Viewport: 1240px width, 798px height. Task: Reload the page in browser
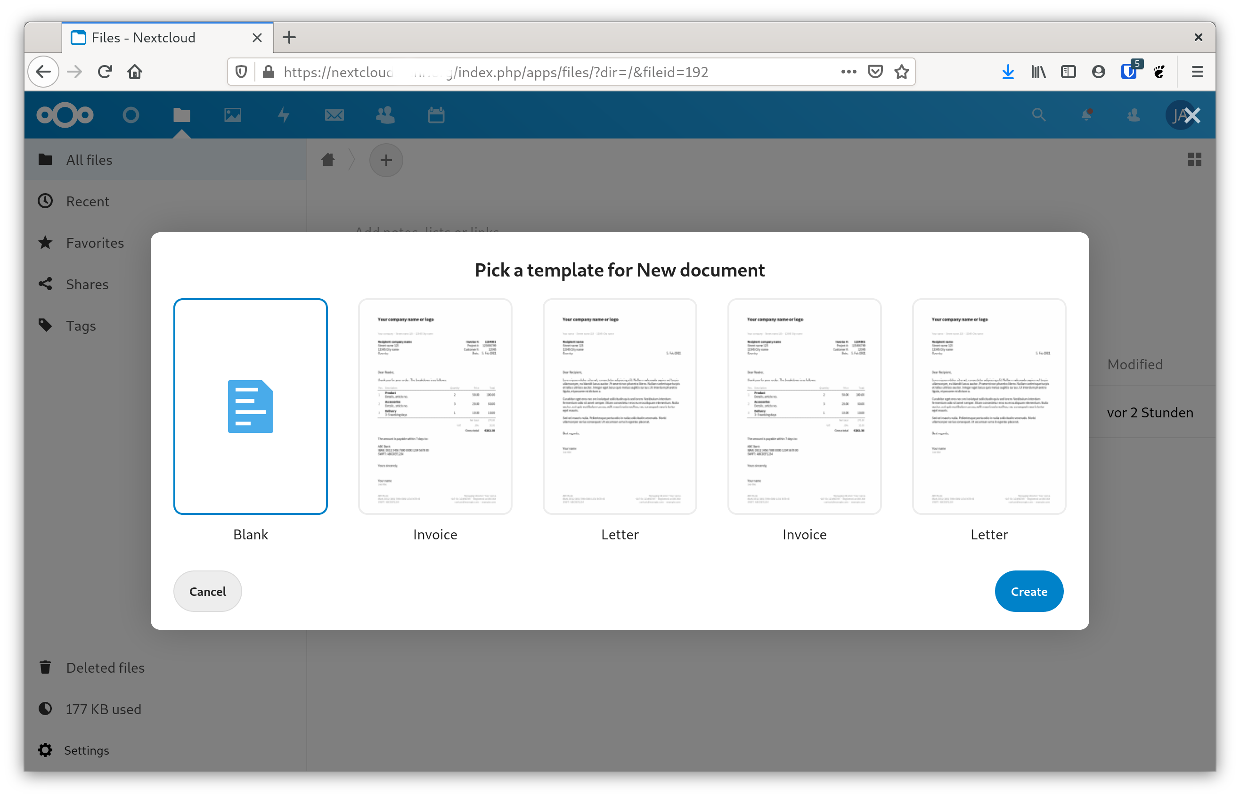(x=105, y=72)
